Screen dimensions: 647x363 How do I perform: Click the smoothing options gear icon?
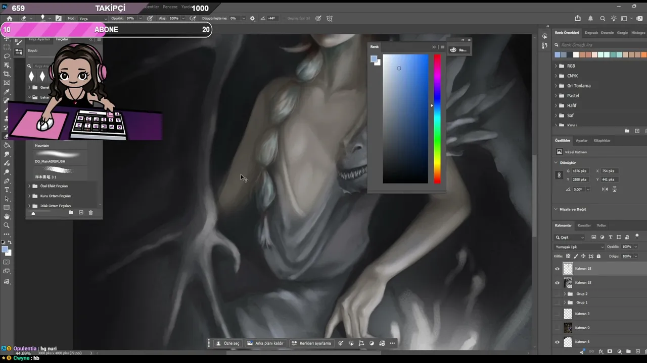click(252, 19)
